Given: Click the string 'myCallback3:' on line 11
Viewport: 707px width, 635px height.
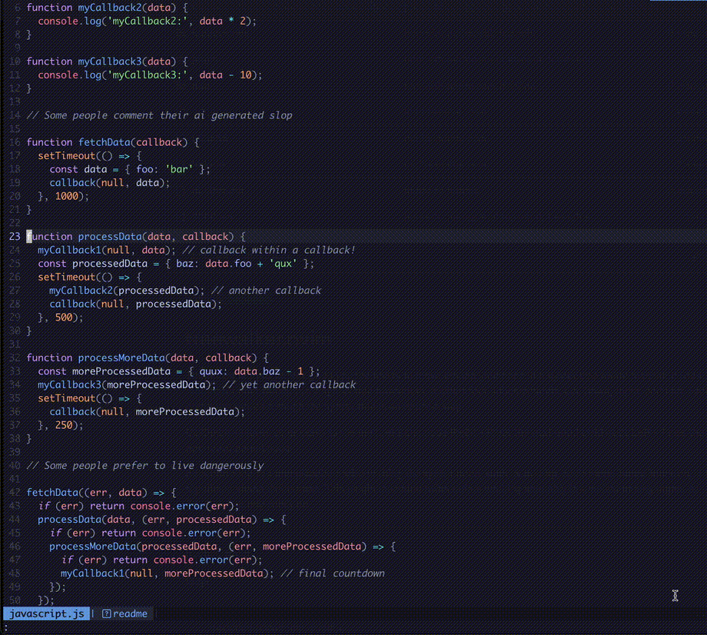Looking at the screenshot, I should 148,75.
